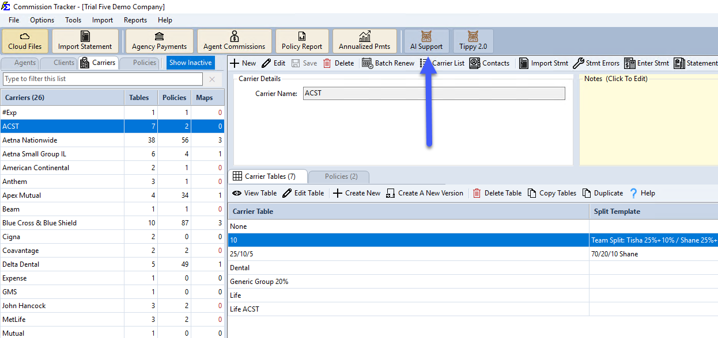The width and height of the screenshot is (718, 338).
Task: Open the Reports menu
Action: [x=135, y=20]
